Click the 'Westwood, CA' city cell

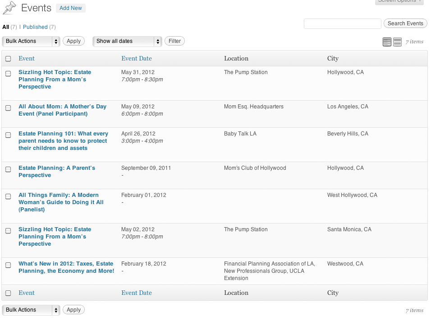345,264
